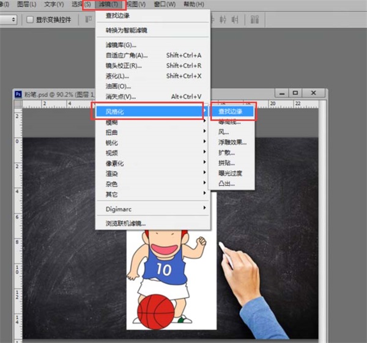Image resolution: width=367 pixels, height=343 pixels.
Task: Expand the 扭曲 submenu
Action: coord(153,133)
